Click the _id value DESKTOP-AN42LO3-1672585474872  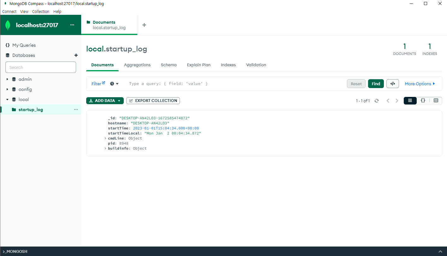[154, 118]
